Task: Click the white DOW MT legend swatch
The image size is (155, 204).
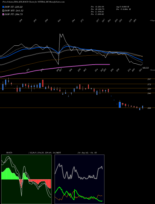Action: (3, 11)
